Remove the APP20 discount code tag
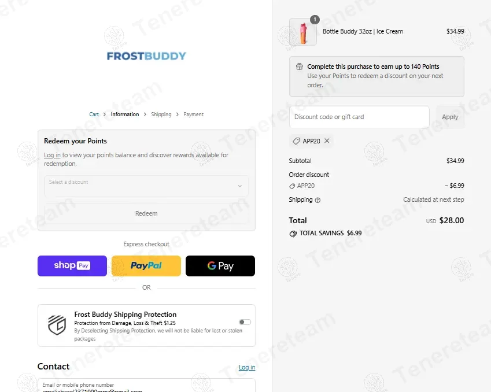Screen dimensions: 491x392 coord(327,141)
